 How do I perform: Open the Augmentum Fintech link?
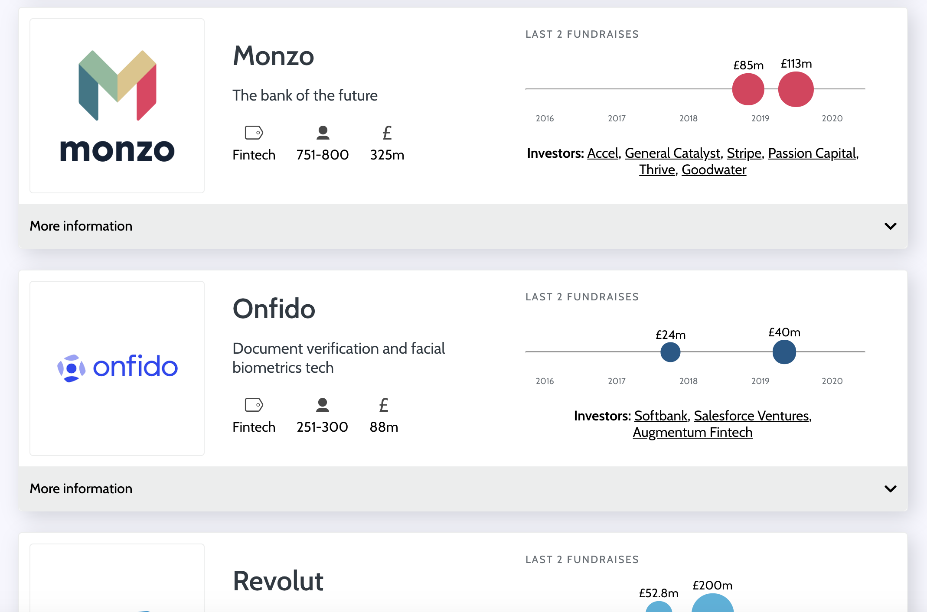point(692,433)
